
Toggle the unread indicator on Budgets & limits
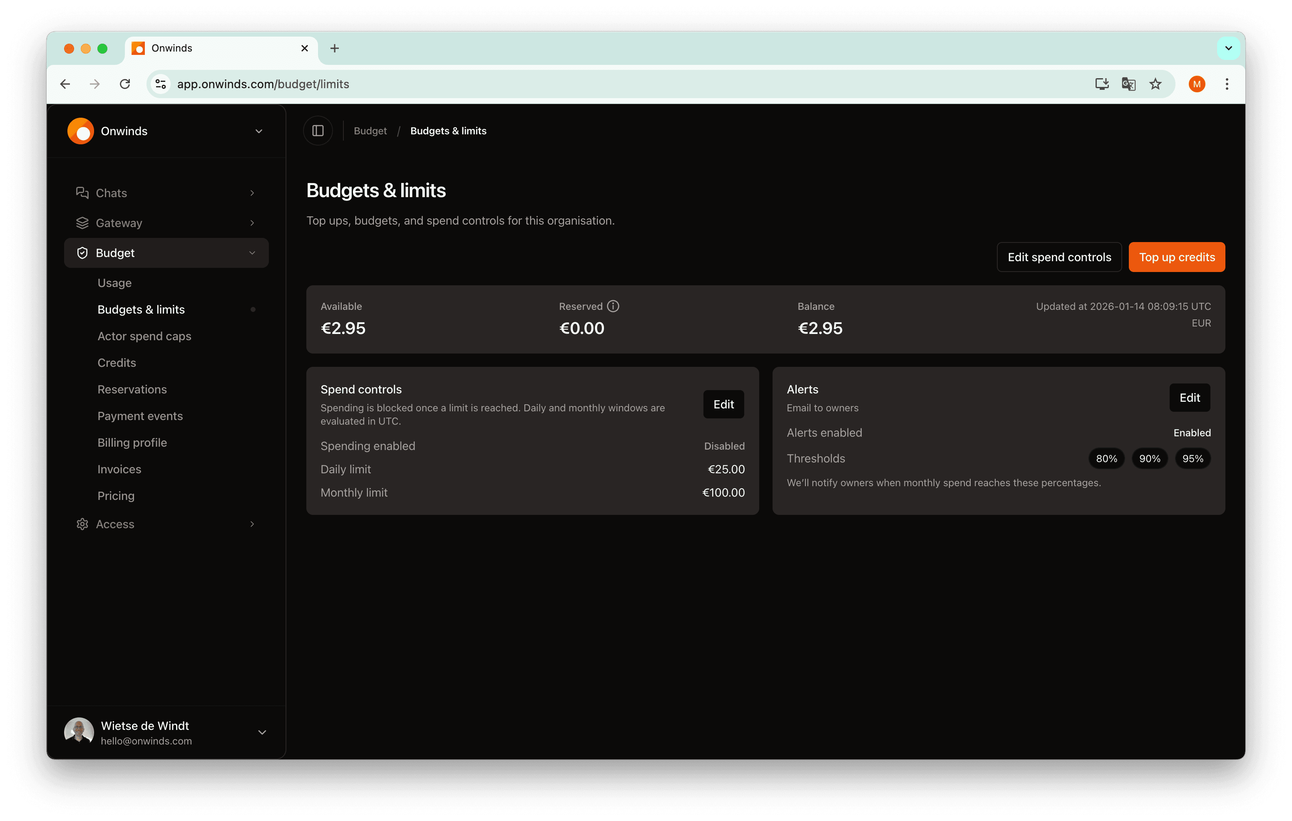click(253, 309)
